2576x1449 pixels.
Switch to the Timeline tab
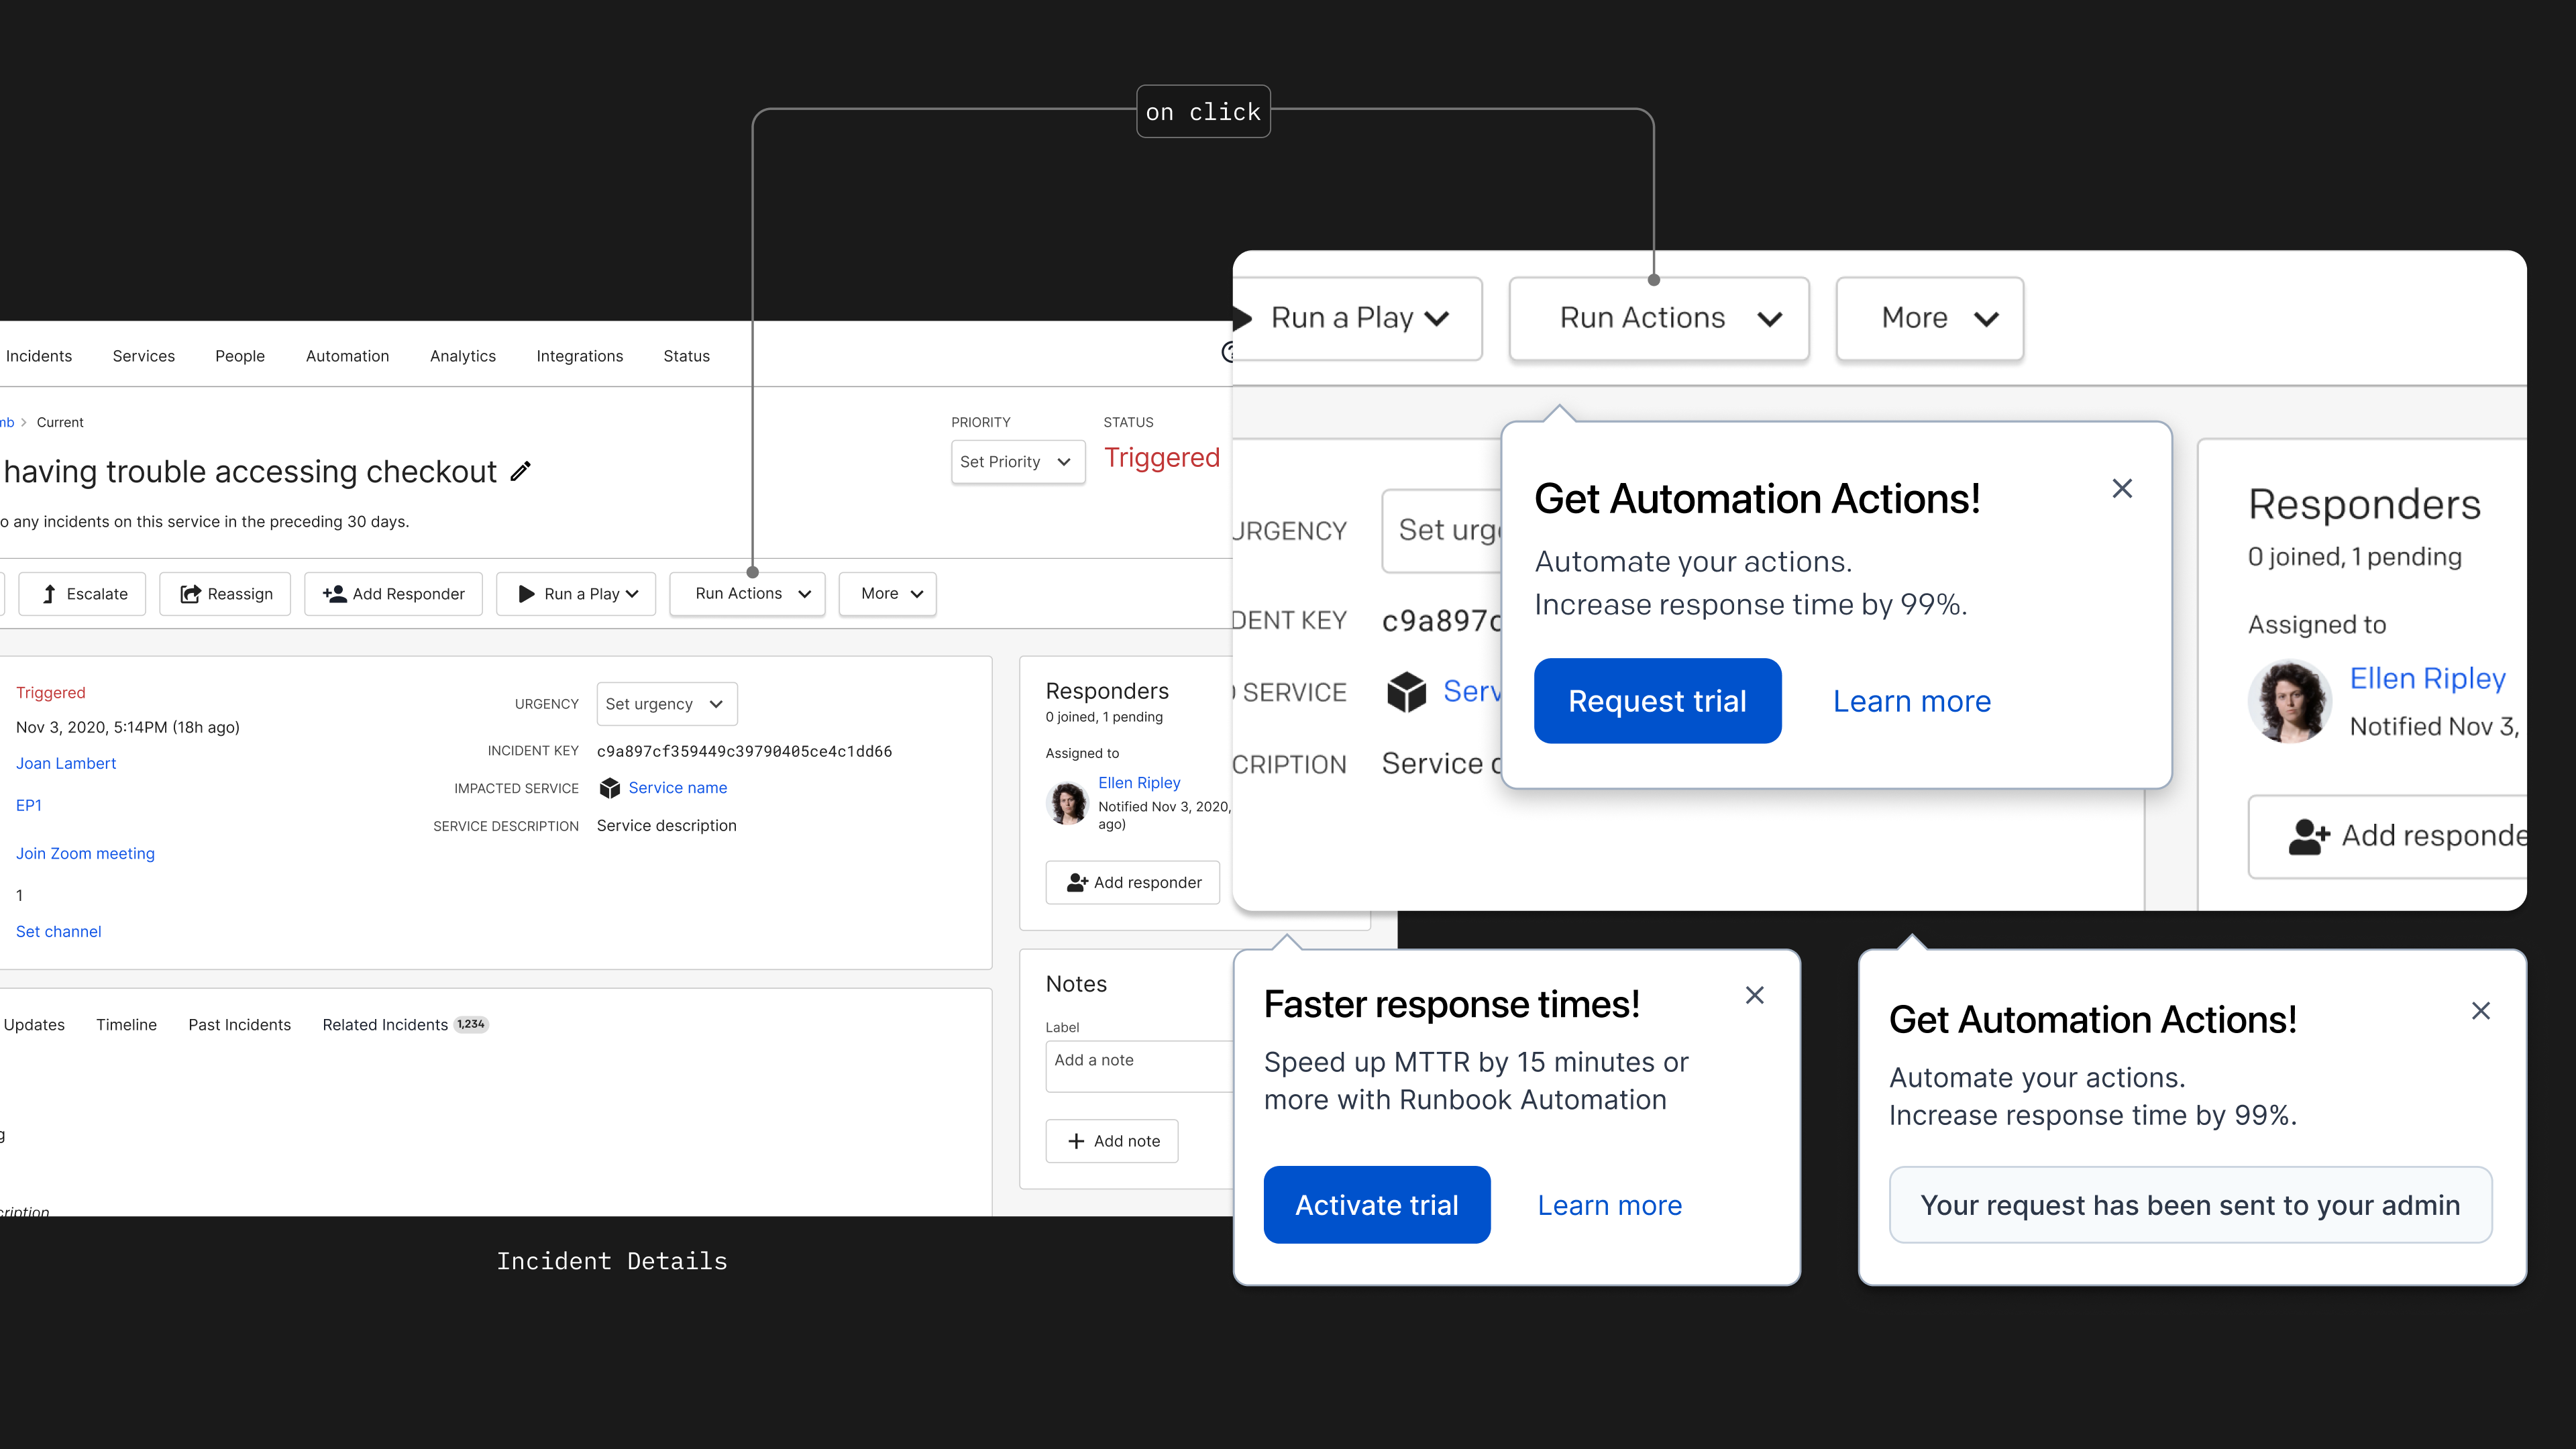pyautogui.click(x=126, y=1024)
